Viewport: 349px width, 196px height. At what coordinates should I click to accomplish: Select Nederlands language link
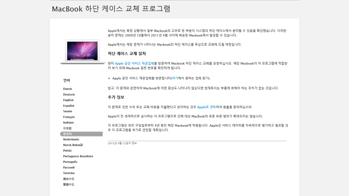(x=71, y=140)
